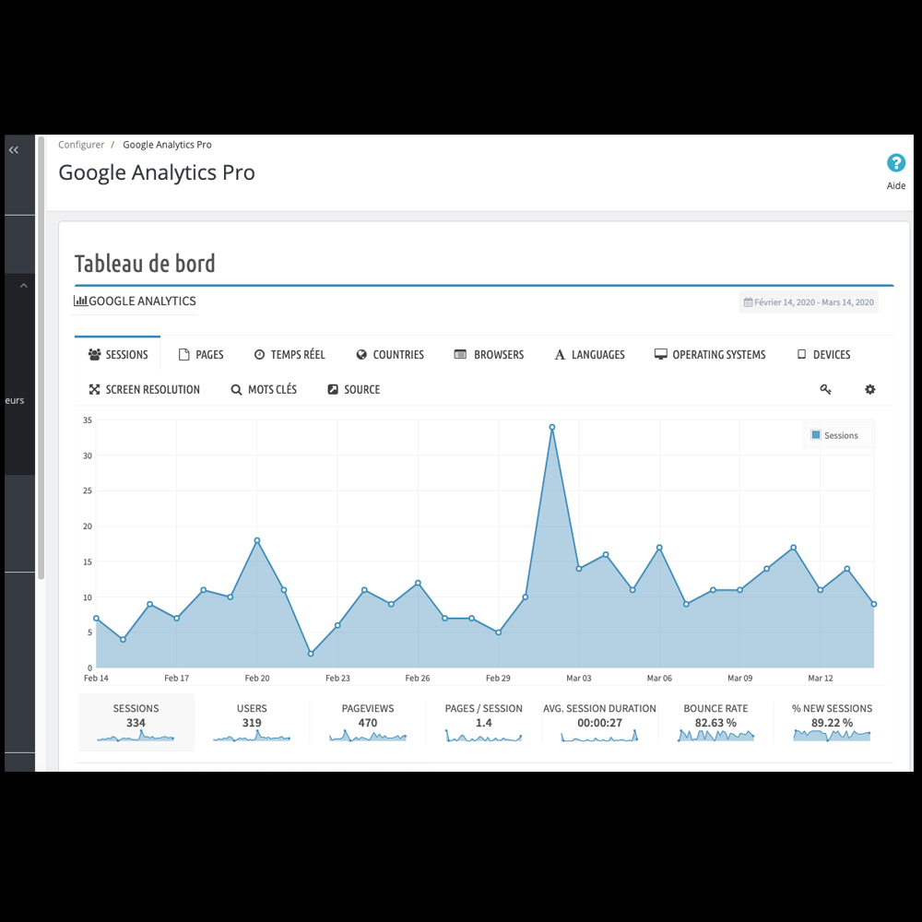Viewport: 922px width, 922px height.
Task: Select the Users 319 metric card
Action: click(x=252, y=722)
